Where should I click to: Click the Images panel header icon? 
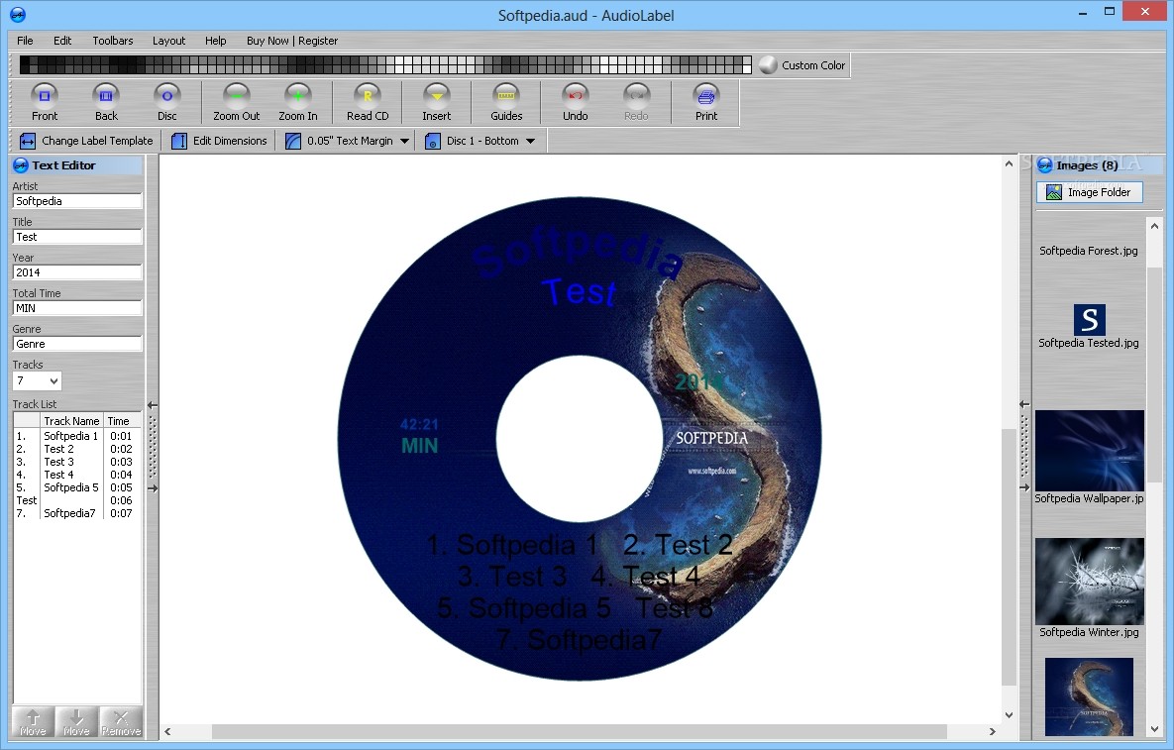pos(1044,165)
